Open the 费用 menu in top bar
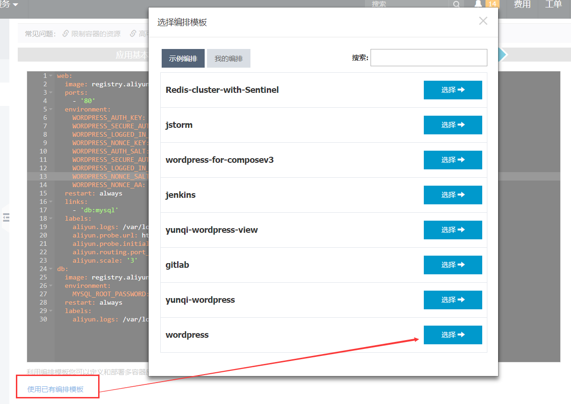 pos(522,4)
